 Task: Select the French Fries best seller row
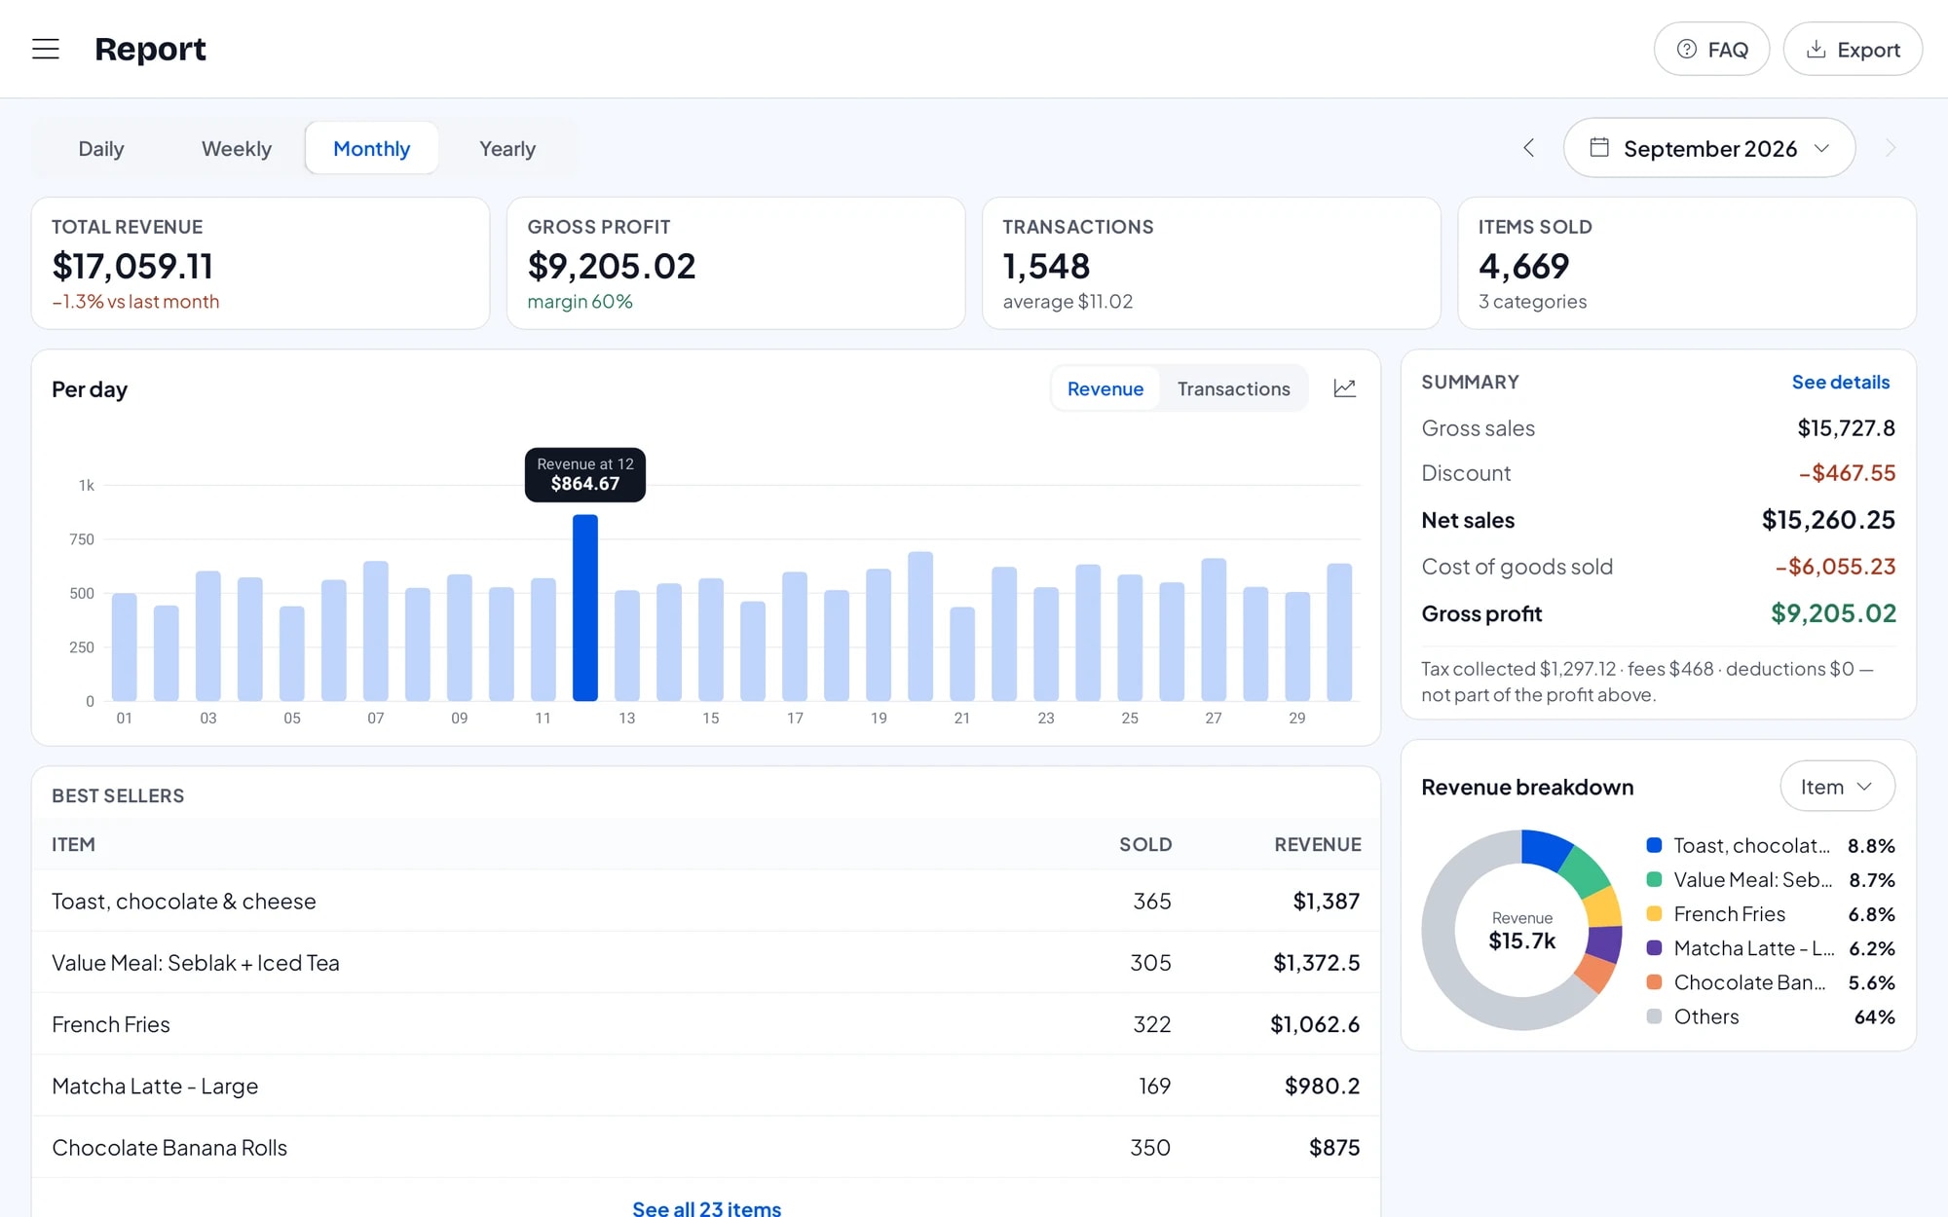706,1024
